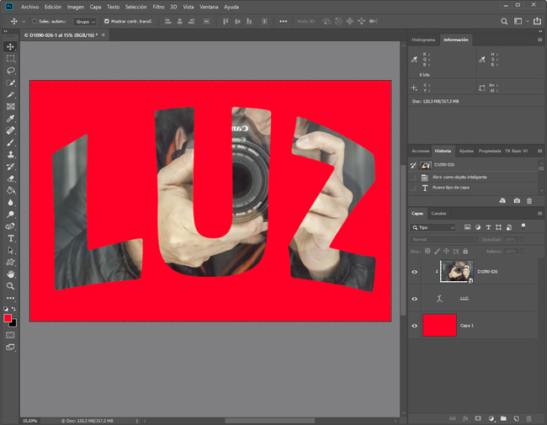The height and width of the screenshot is (425, 547).
Task: Select the red Capa 1 layer thumbnail
Action: coord(440,325)
